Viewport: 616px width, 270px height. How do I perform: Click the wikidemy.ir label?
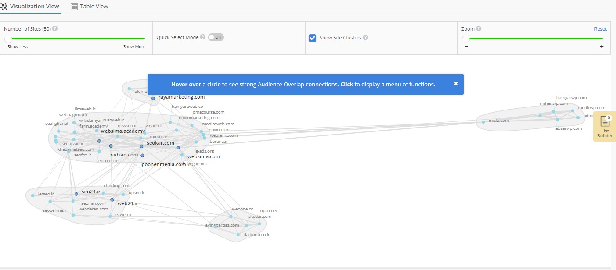point(90,120)
